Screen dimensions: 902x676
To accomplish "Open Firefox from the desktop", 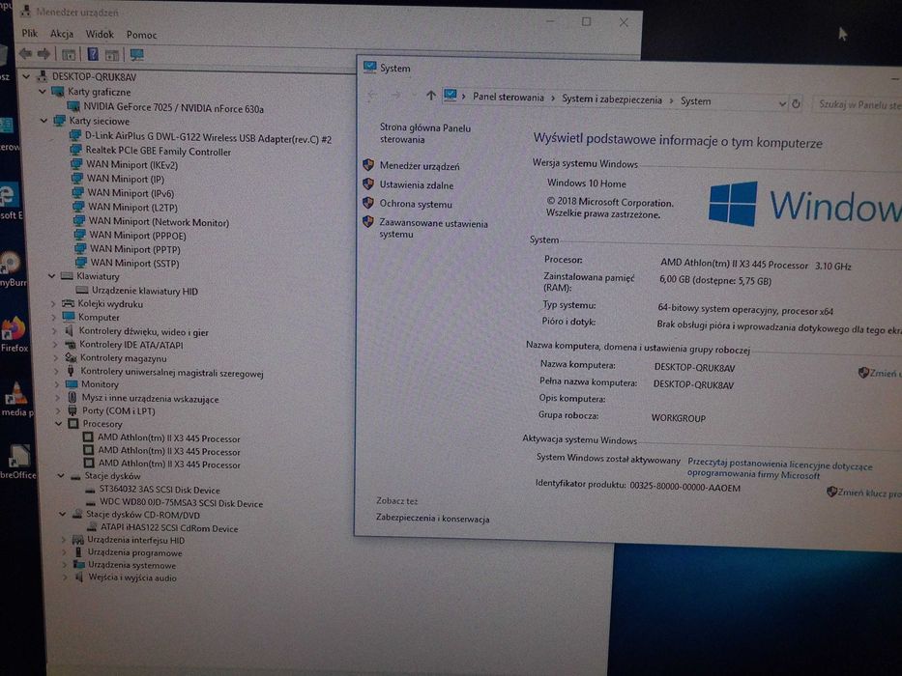I will [x=14, y=334].
